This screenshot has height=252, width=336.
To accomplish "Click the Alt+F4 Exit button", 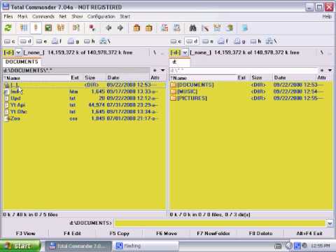I will [309, 233].
